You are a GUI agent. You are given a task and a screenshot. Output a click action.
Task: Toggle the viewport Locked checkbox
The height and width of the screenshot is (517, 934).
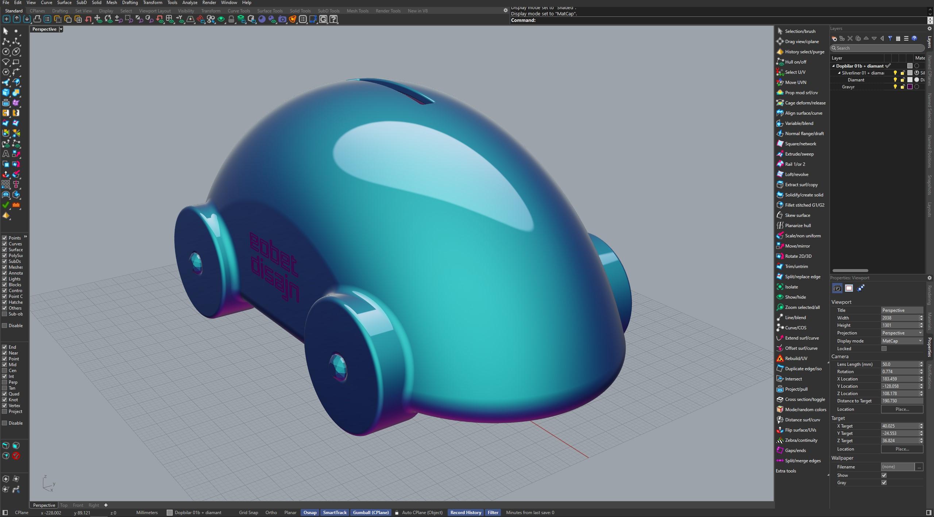click(x=884, y=349)
